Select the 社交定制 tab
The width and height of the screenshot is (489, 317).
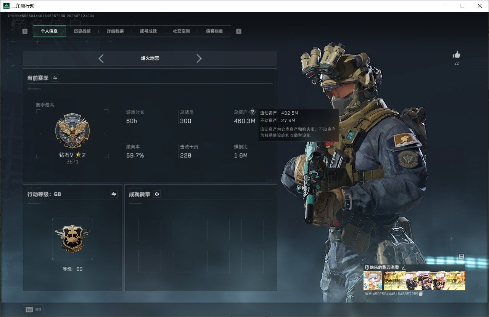click(181, 31)
